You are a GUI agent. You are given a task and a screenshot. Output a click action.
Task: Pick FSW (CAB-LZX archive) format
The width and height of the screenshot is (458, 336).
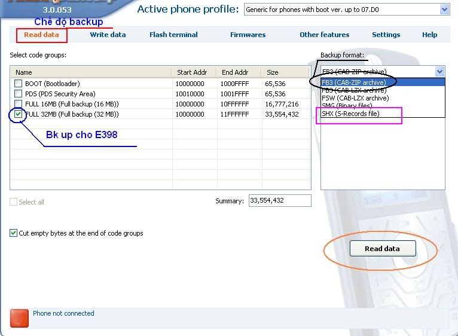(x=355, y=98)
